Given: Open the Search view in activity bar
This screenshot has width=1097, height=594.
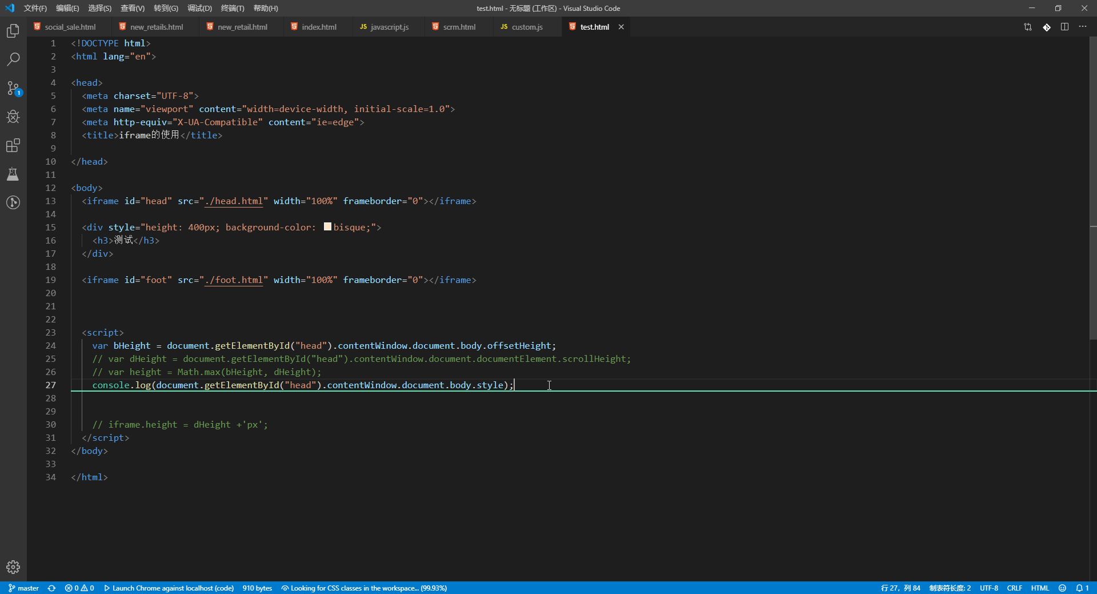Looking at the screenshot, I should pos(13,59).
